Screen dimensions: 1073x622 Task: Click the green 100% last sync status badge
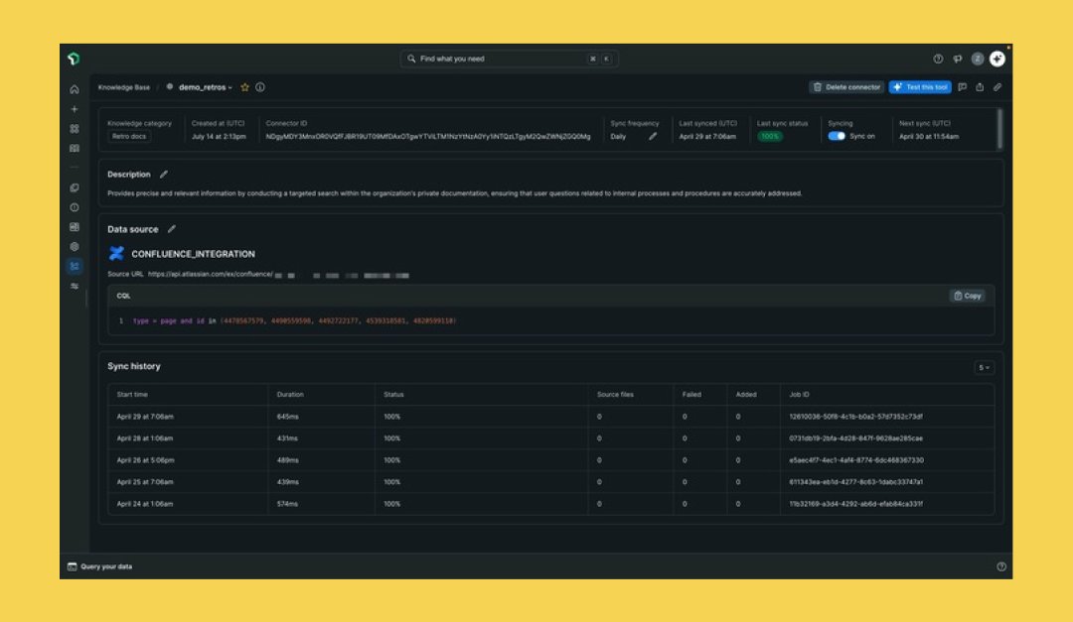tap(770, 136)
